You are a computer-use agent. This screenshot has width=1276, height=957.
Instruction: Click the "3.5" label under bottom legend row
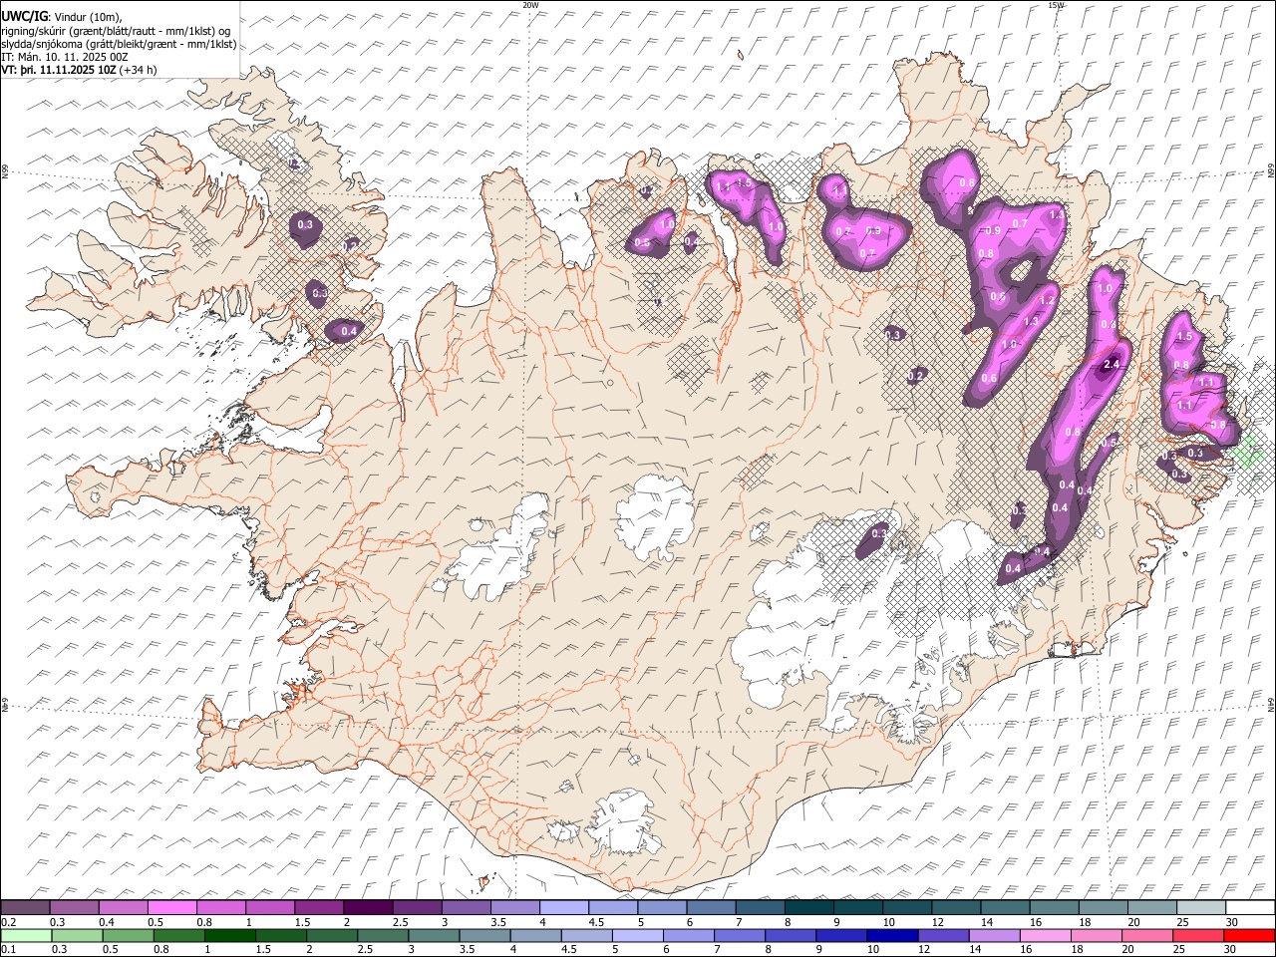pyautogui.click(x=467, y=949)
